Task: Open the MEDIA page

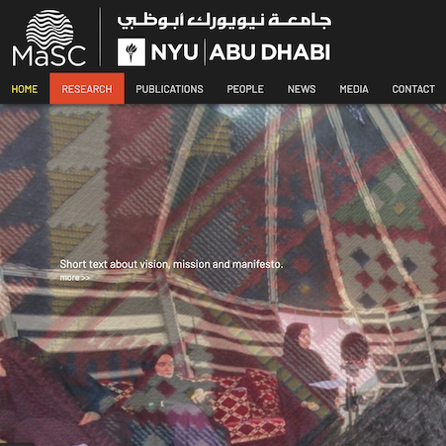Action: (x=354, y=89)
